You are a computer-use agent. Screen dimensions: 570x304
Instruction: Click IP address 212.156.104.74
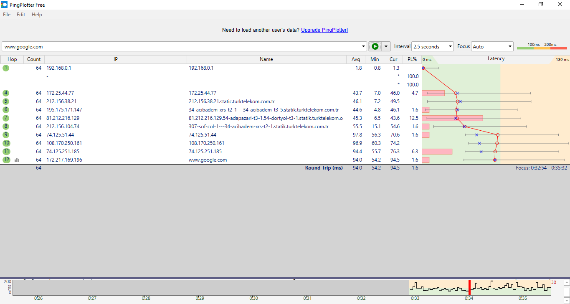coord(63,126)
